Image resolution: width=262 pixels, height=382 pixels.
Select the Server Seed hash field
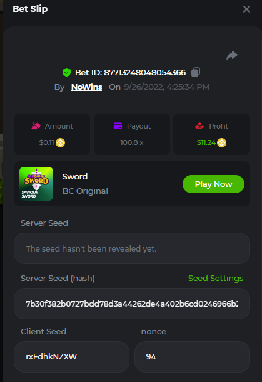click(132, 304)
